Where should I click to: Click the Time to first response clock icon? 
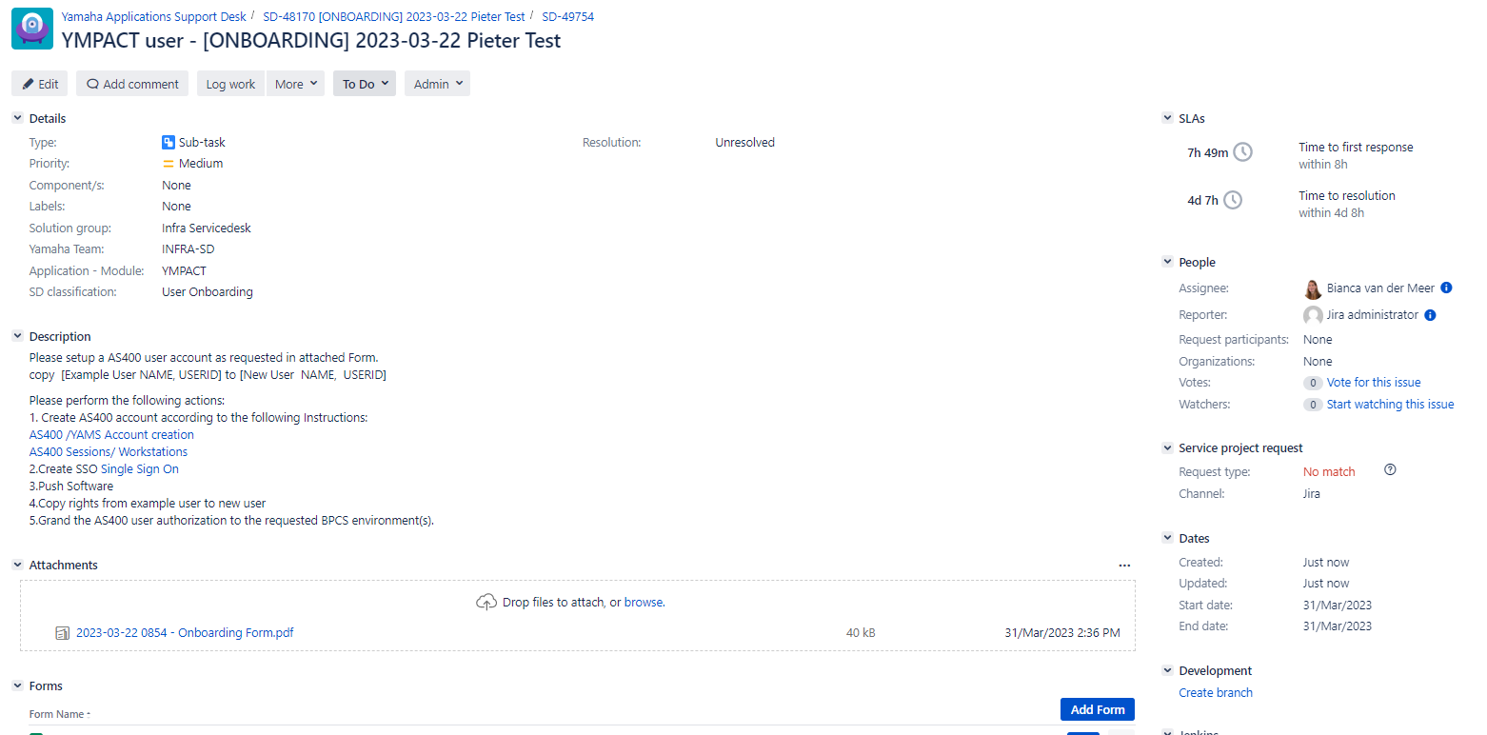pos(1242,152)
